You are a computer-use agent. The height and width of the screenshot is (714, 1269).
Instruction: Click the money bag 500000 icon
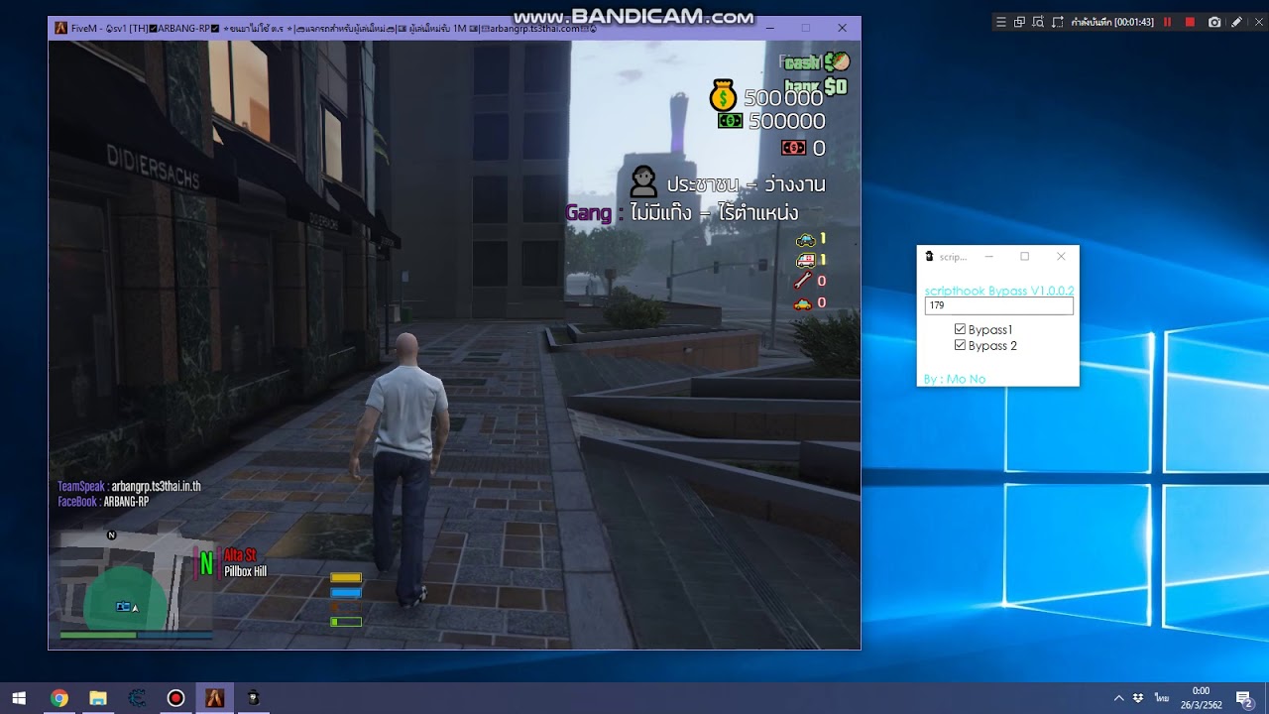(x=723, y=95)
